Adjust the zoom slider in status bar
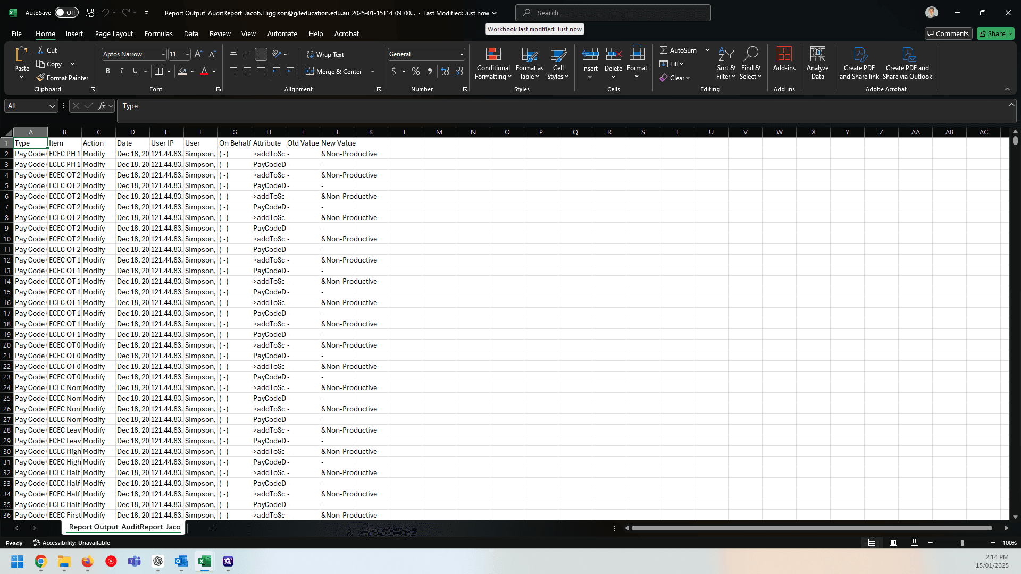 (961, 543)
